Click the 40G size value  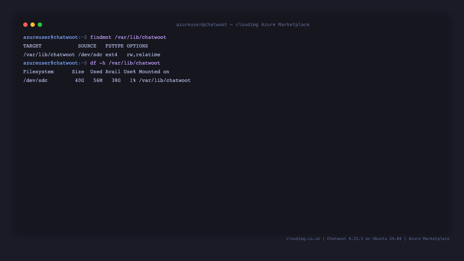coord(80,80)
